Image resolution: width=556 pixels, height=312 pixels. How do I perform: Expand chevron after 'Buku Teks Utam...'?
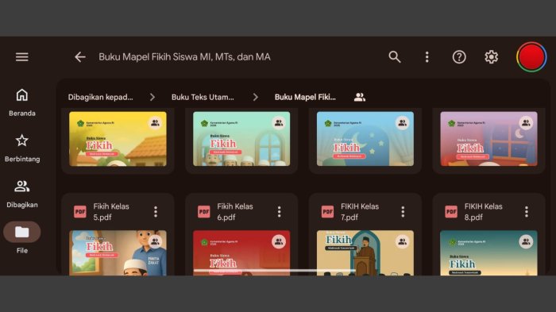pos(255,97)
